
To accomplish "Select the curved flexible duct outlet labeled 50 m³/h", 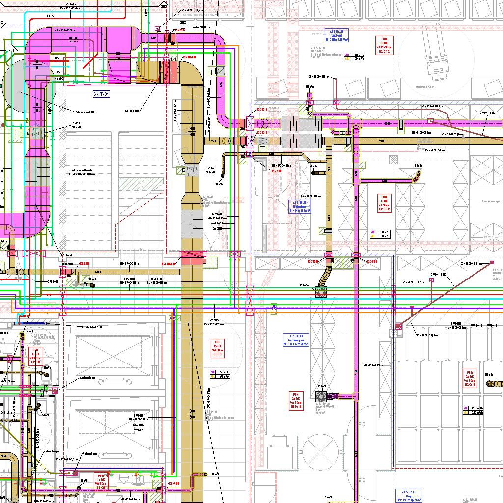I will pos(418,175).
